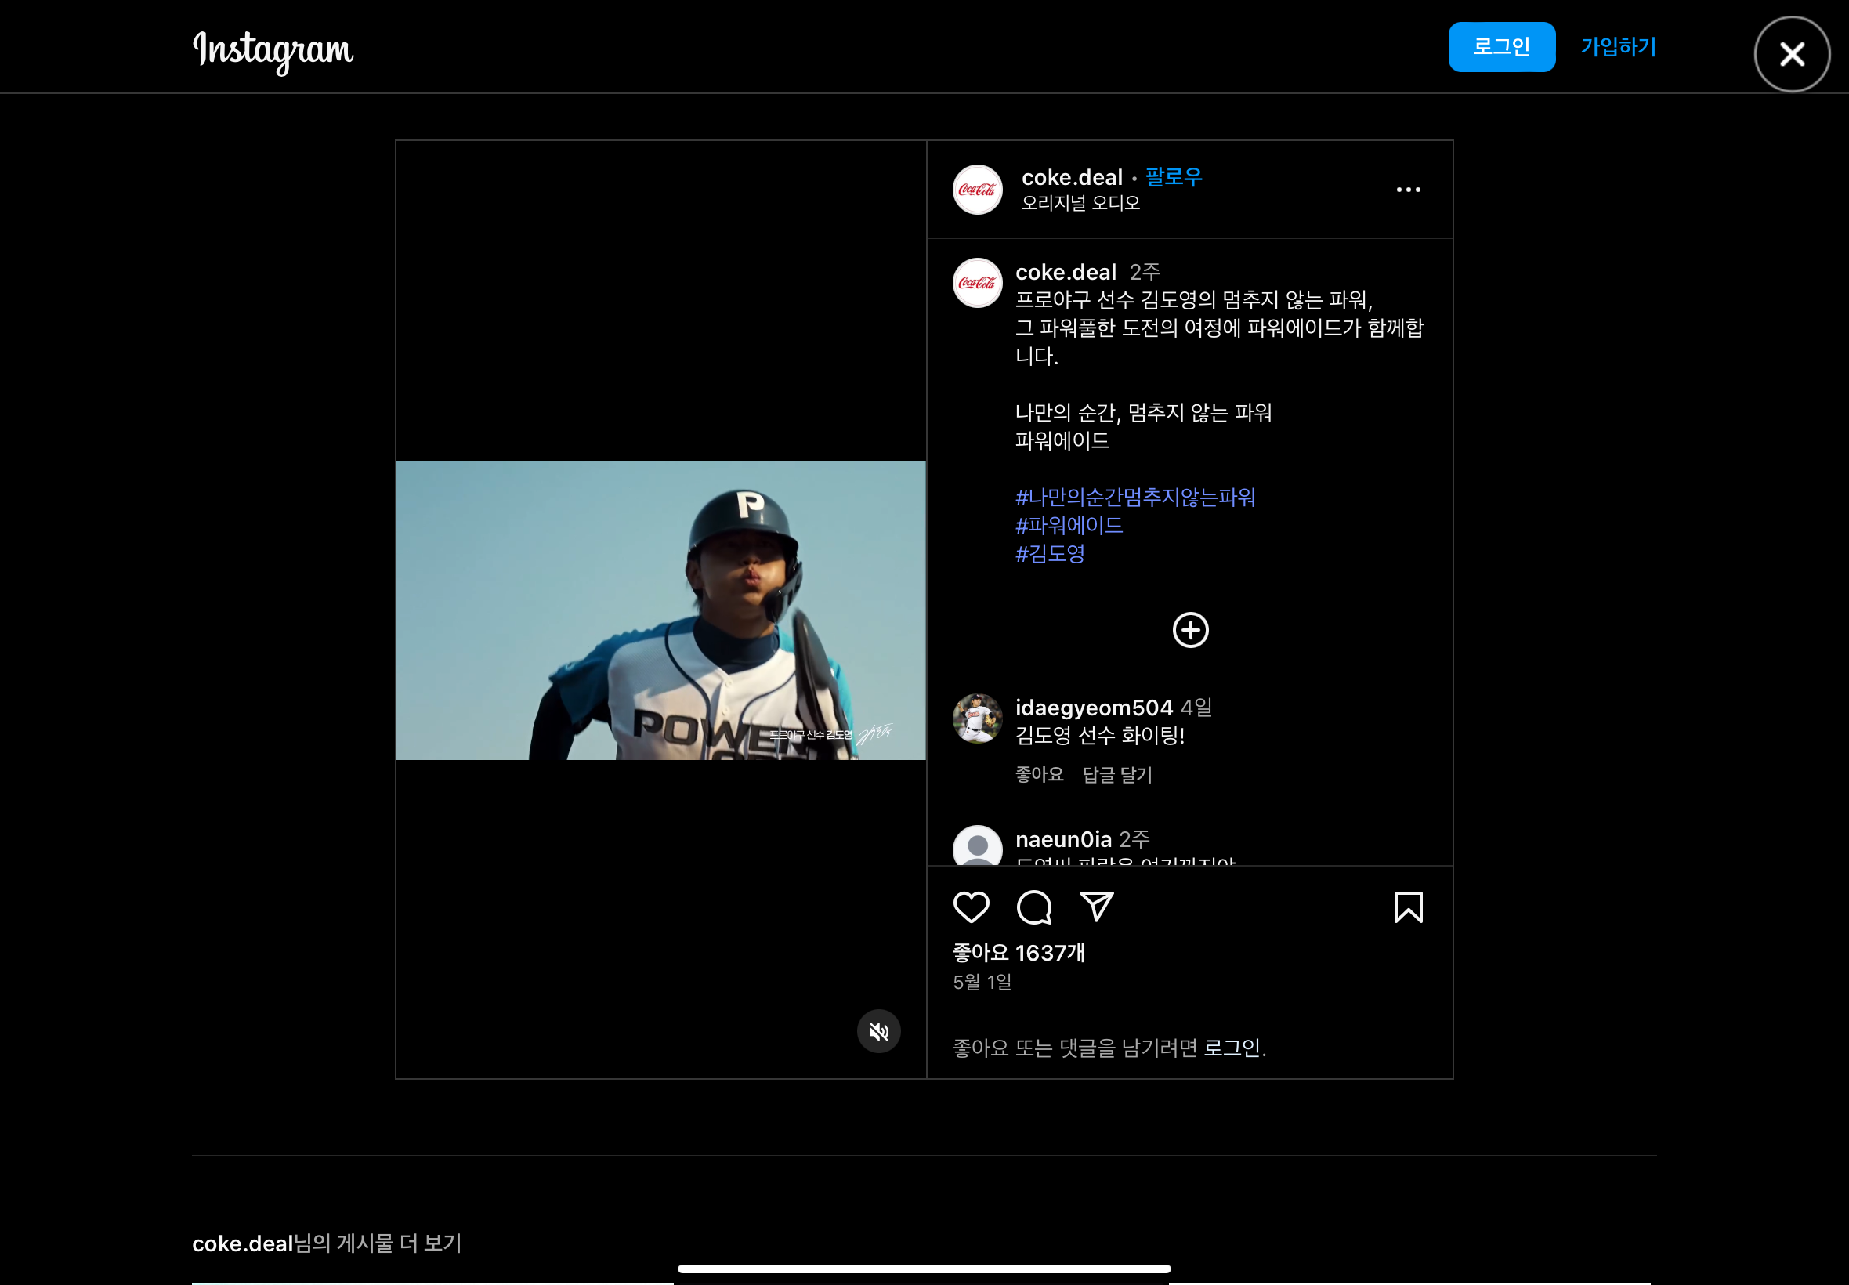Close the post with the X button

[x=1792, y=55]
